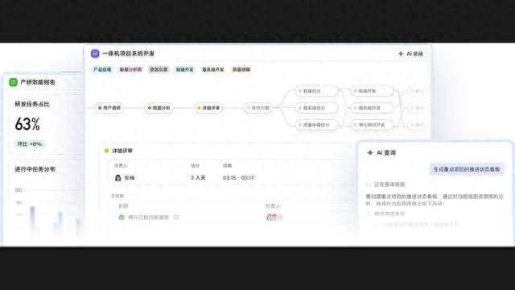Image resolution: width=515 pixels, height=290 pixels.
Task: Open the 前端开发 node in the workflow
Action: coord(372,91)
